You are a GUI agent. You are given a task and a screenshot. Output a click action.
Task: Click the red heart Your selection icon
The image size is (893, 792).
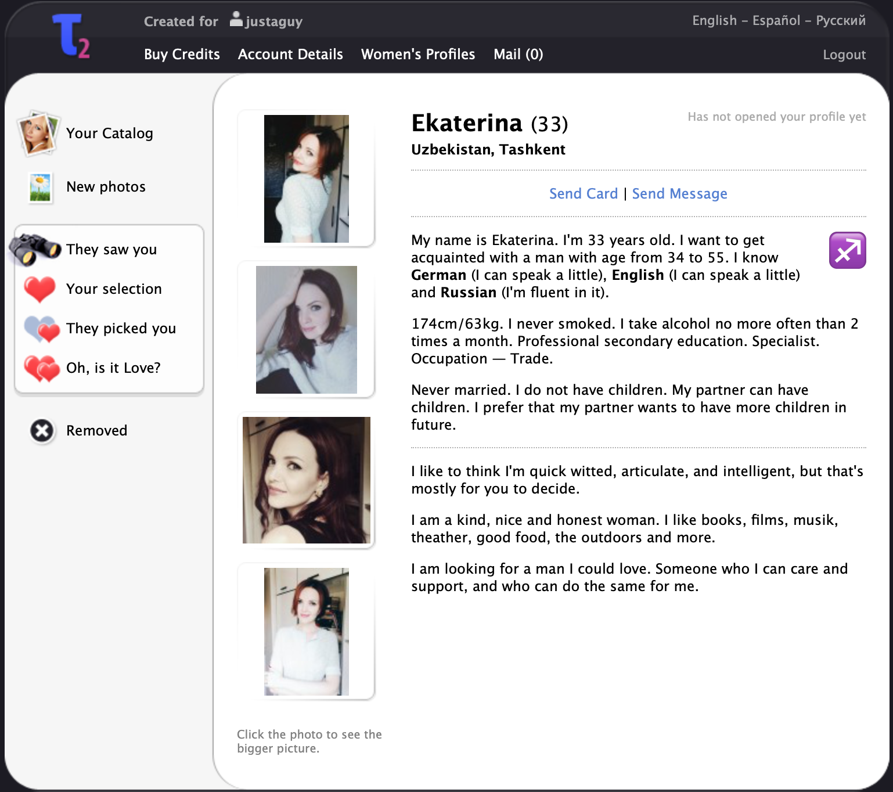(x=39, y=289)
